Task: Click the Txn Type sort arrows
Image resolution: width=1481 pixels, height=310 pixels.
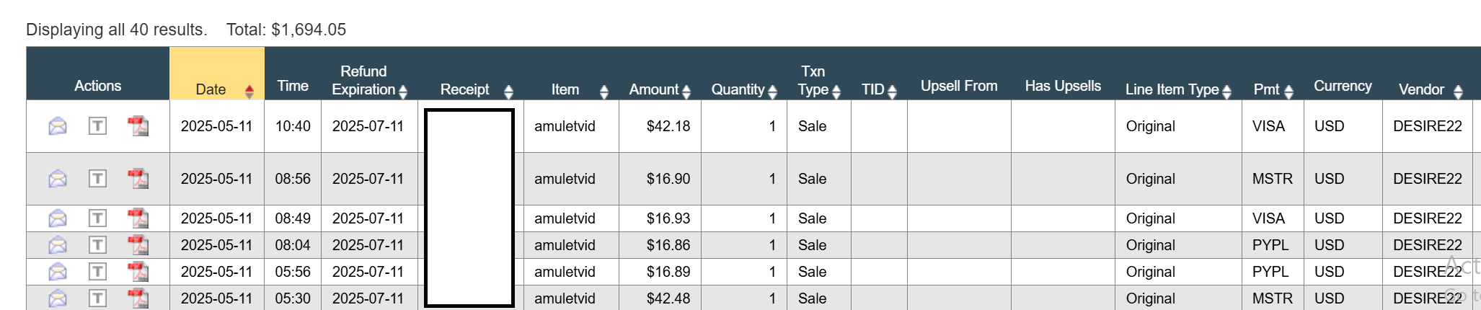Action: pyautogui.click(x=836, y=91)
